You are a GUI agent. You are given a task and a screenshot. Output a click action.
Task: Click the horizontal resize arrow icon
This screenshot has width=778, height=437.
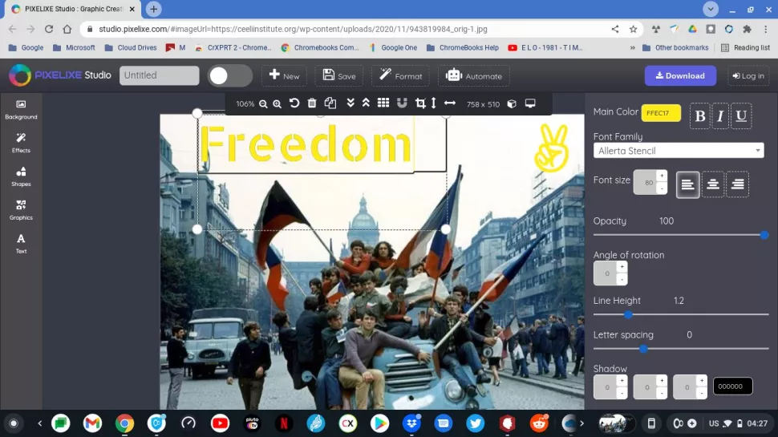pyautogui.click(x=450, y=103)
